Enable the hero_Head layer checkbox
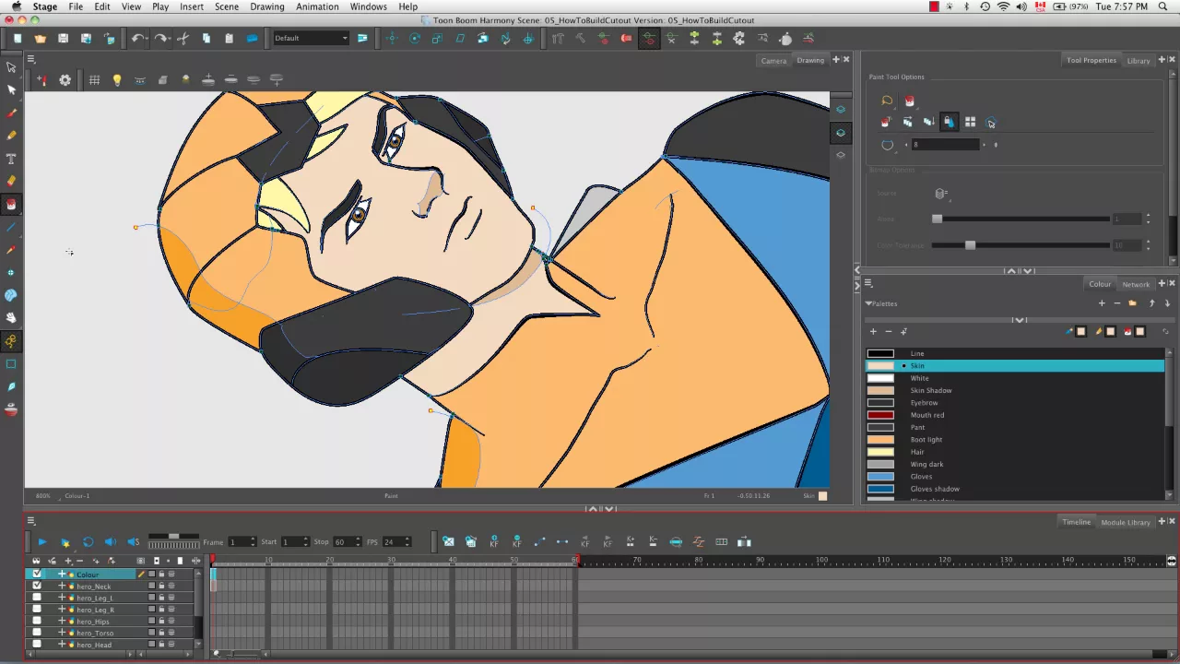This screenshot has height=664, width=1180. tap(37, 645)
